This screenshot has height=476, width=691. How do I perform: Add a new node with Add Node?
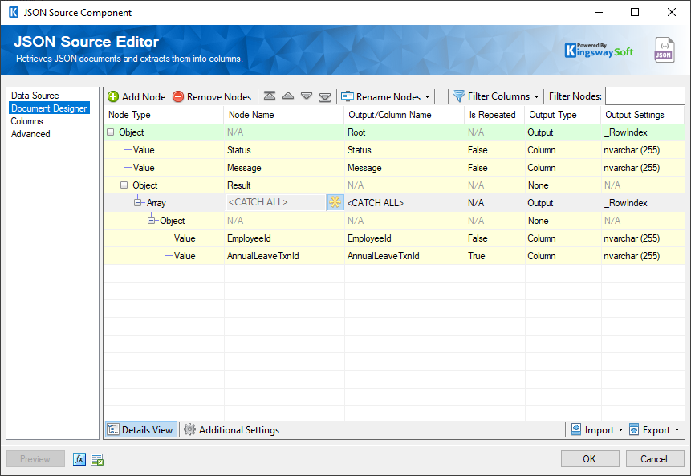pyautogui.click(x=136, y=96)
